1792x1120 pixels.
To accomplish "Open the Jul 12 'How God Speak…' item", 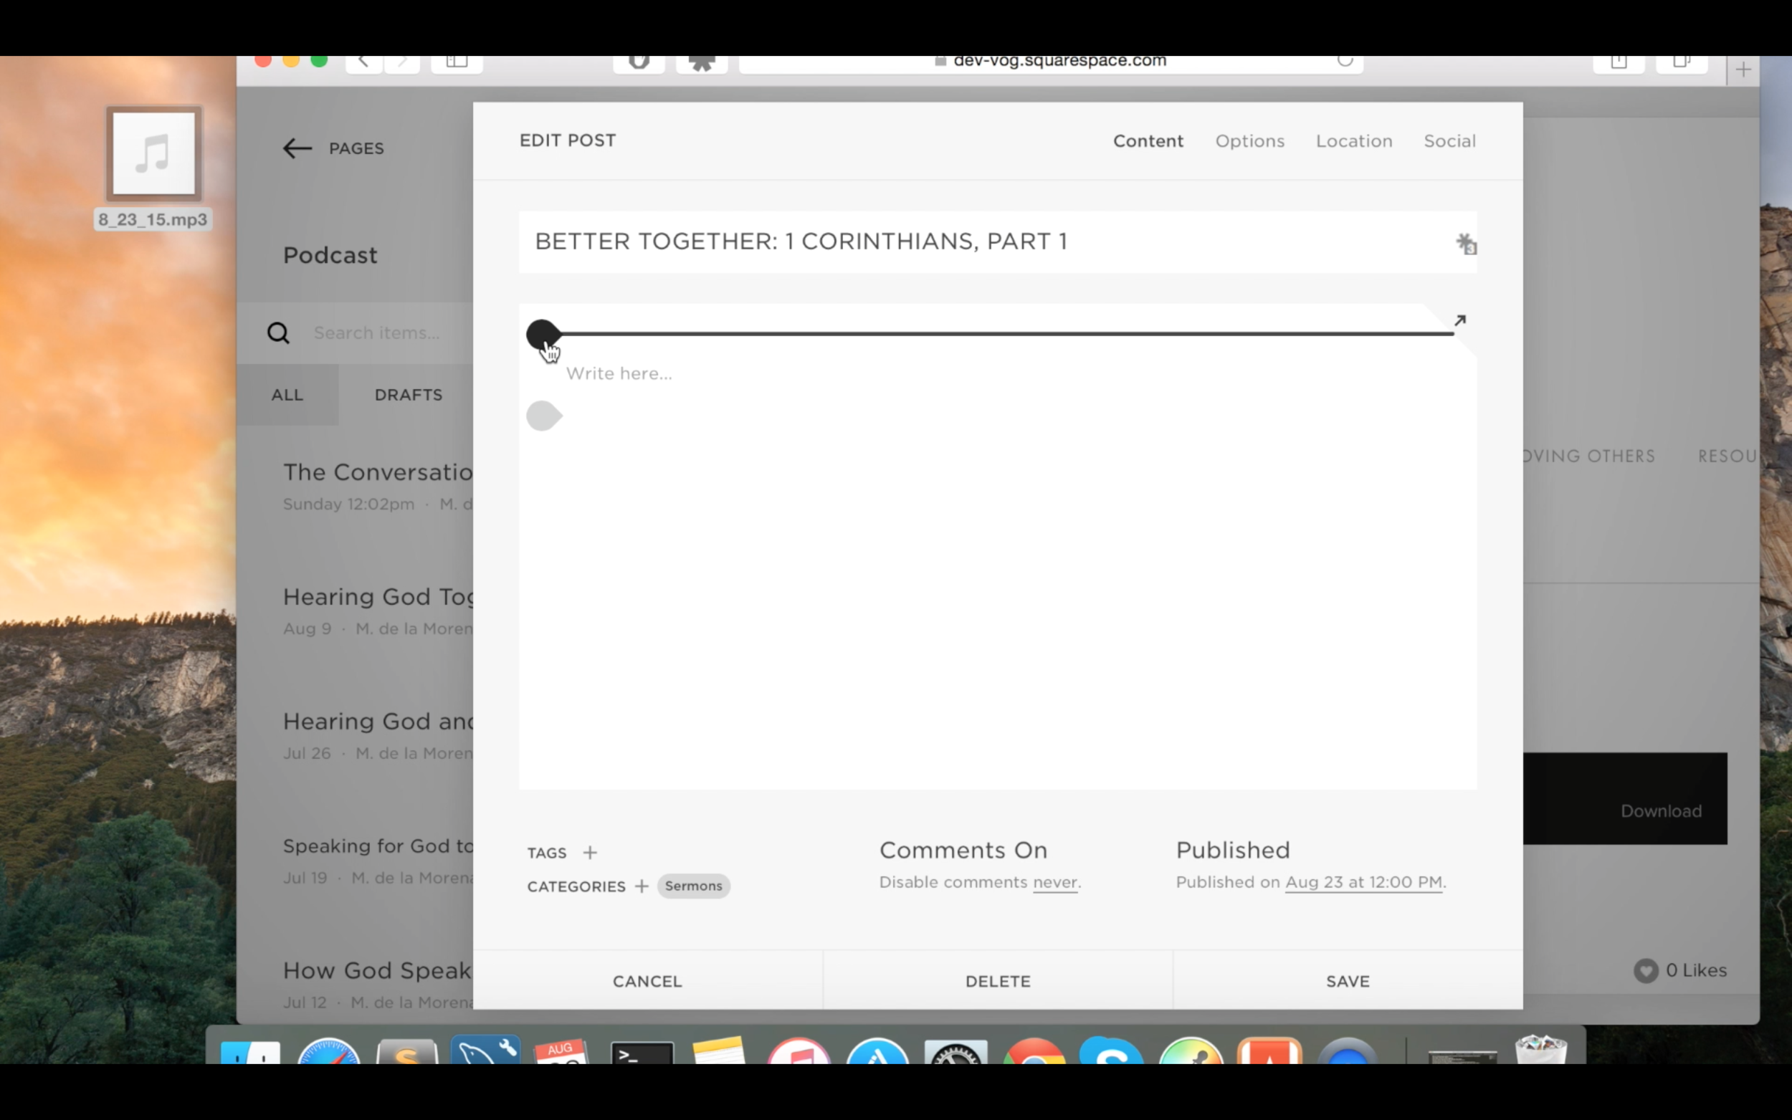I will click(x=377, y=985).
